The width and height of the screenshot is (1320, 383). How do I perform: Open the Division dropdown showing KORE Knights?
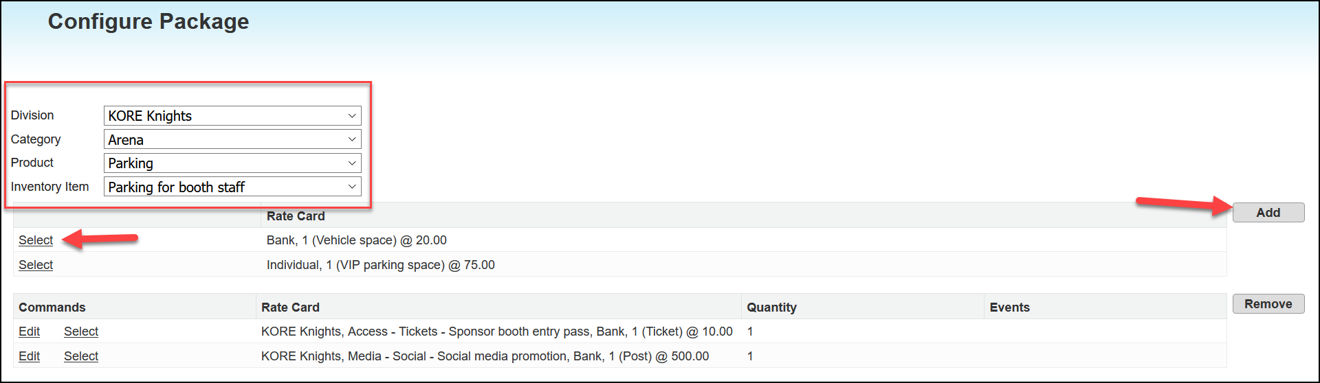[x=232, y=115]
